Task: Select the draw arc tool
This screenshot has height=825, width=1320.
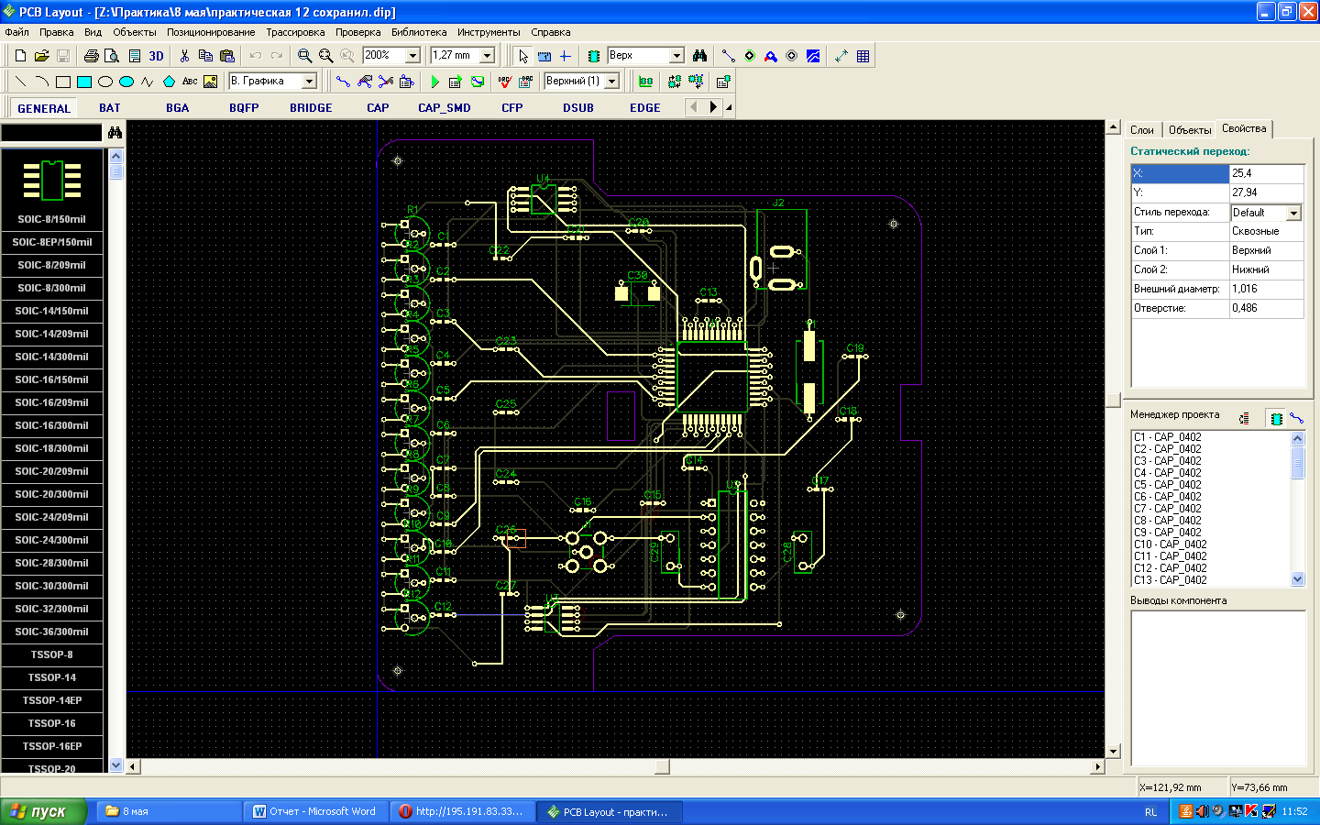Action: (x=41, y=82)
